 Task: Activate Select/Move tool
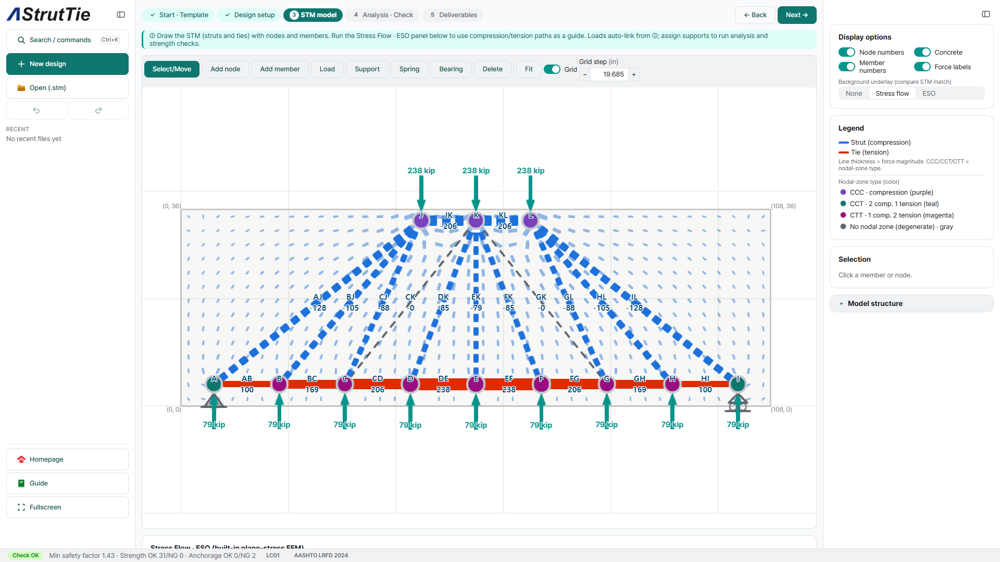point(172,69)
